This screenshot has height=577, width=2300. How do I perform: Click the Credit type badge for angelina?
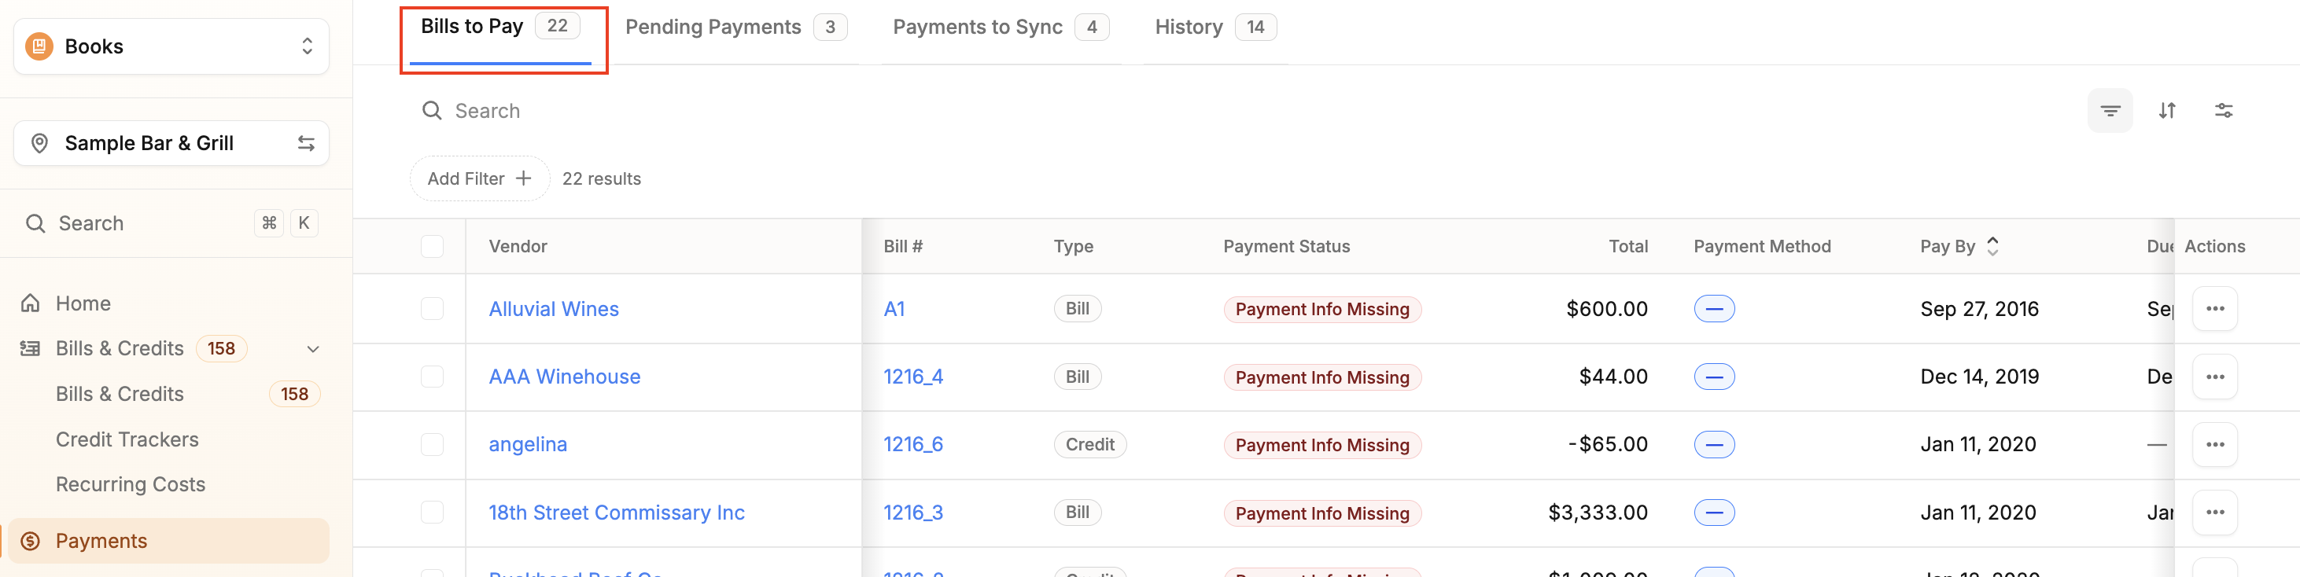(1089, 444)
